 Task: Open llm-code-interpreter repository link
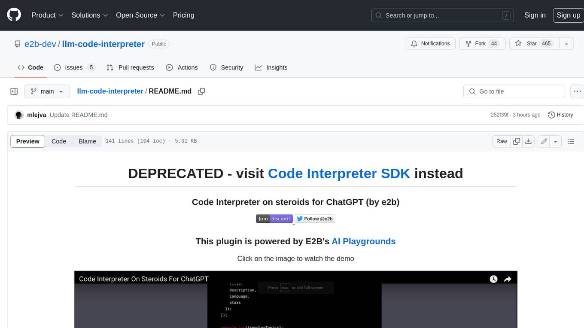[x=103, y=44]
